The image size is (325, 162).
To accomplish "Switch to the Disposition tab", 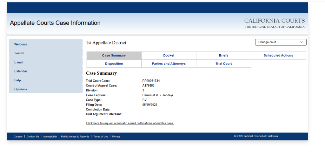I will coord(114,64).
